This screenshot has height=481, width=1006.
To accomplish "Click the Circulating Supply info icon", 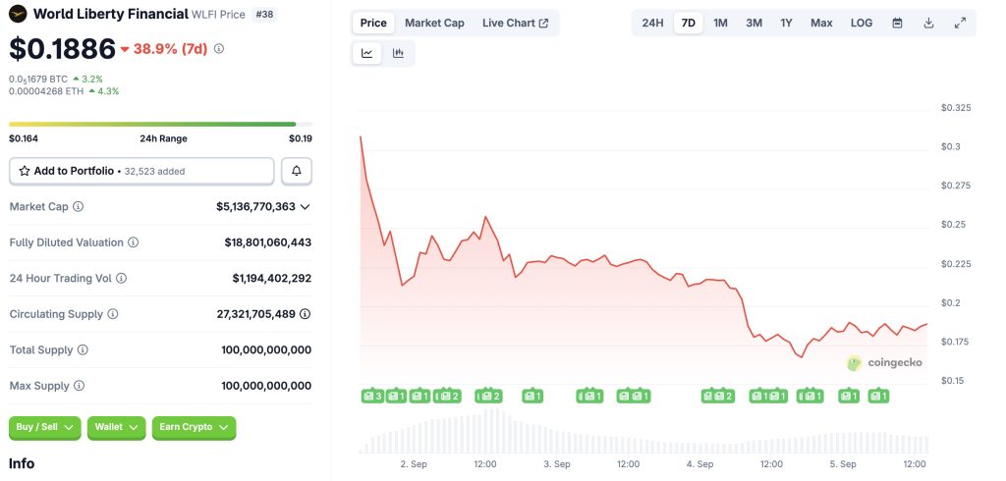I will point(113,314).
